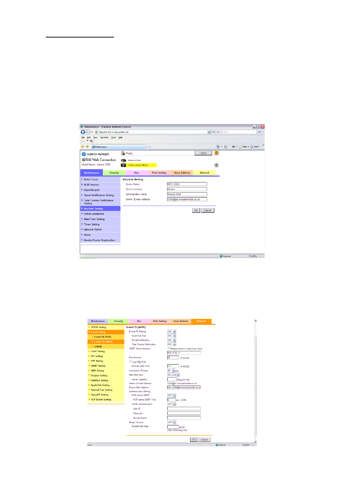Click the Print icon in IE toolbar
The width and height of the screenshot is (344, 487).
coord(233,147)
